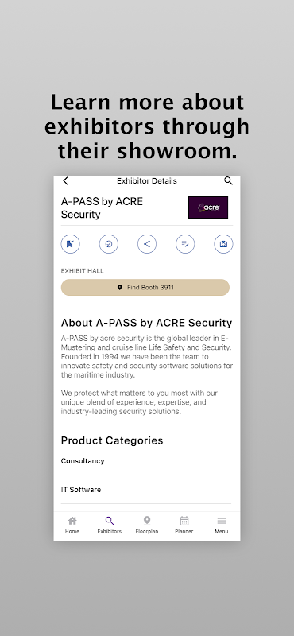
Task: Open the Menu tab
Action: (x=222, y=525)
